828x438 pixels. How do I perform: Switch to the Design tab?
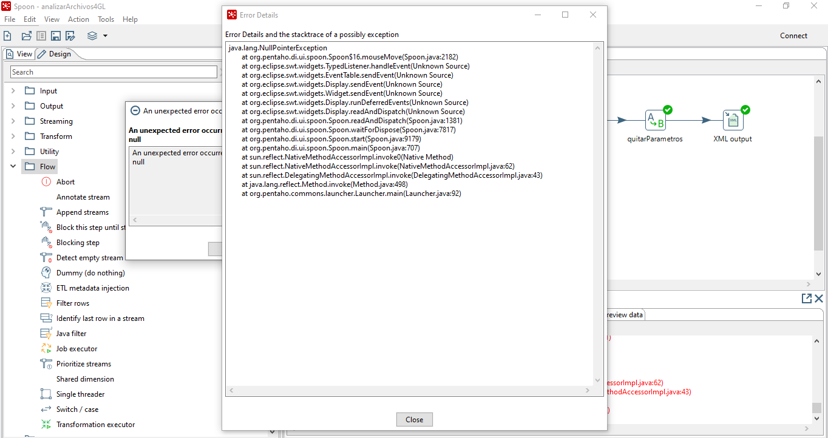click(x=55, y=54)
